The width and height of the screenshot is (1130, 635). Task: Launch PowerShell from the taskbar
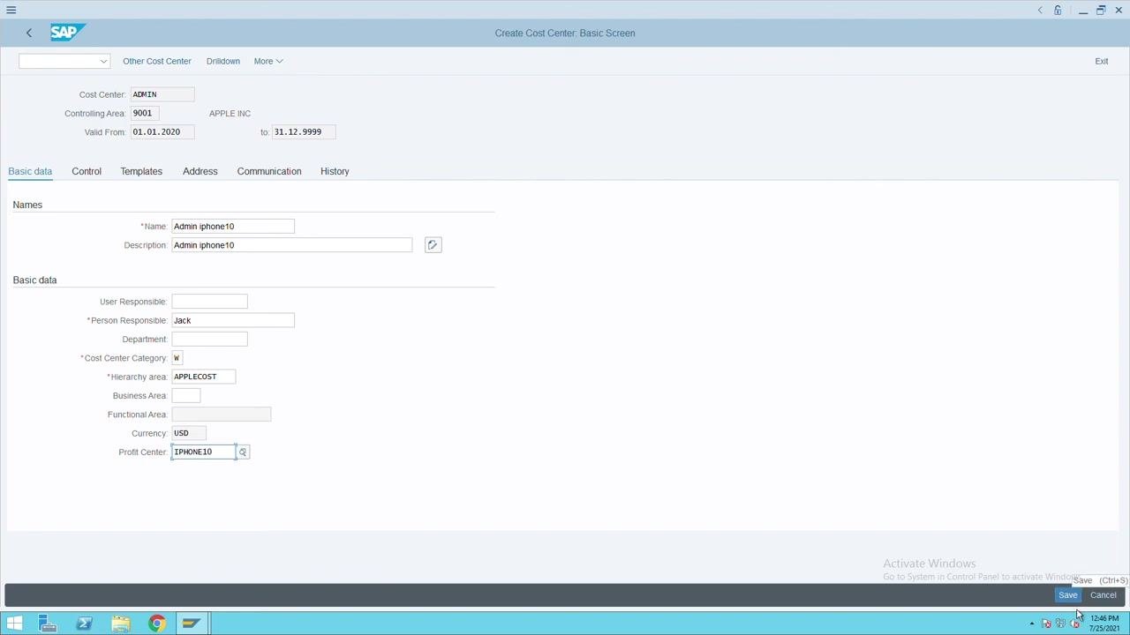(x=85, y=624)
